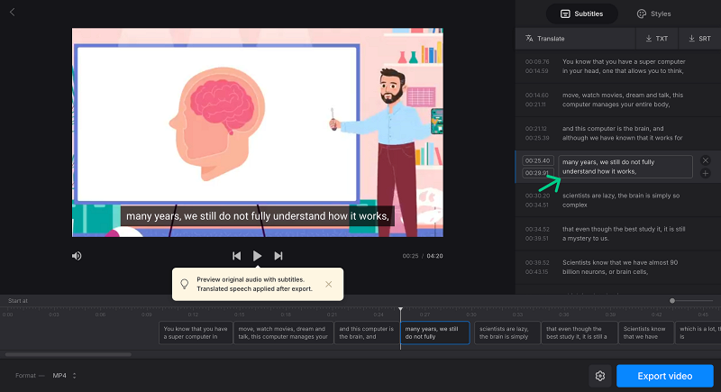Select timeline clip 'many years, we still'
The width and height of the screenshot is (721, 392).
435,333
